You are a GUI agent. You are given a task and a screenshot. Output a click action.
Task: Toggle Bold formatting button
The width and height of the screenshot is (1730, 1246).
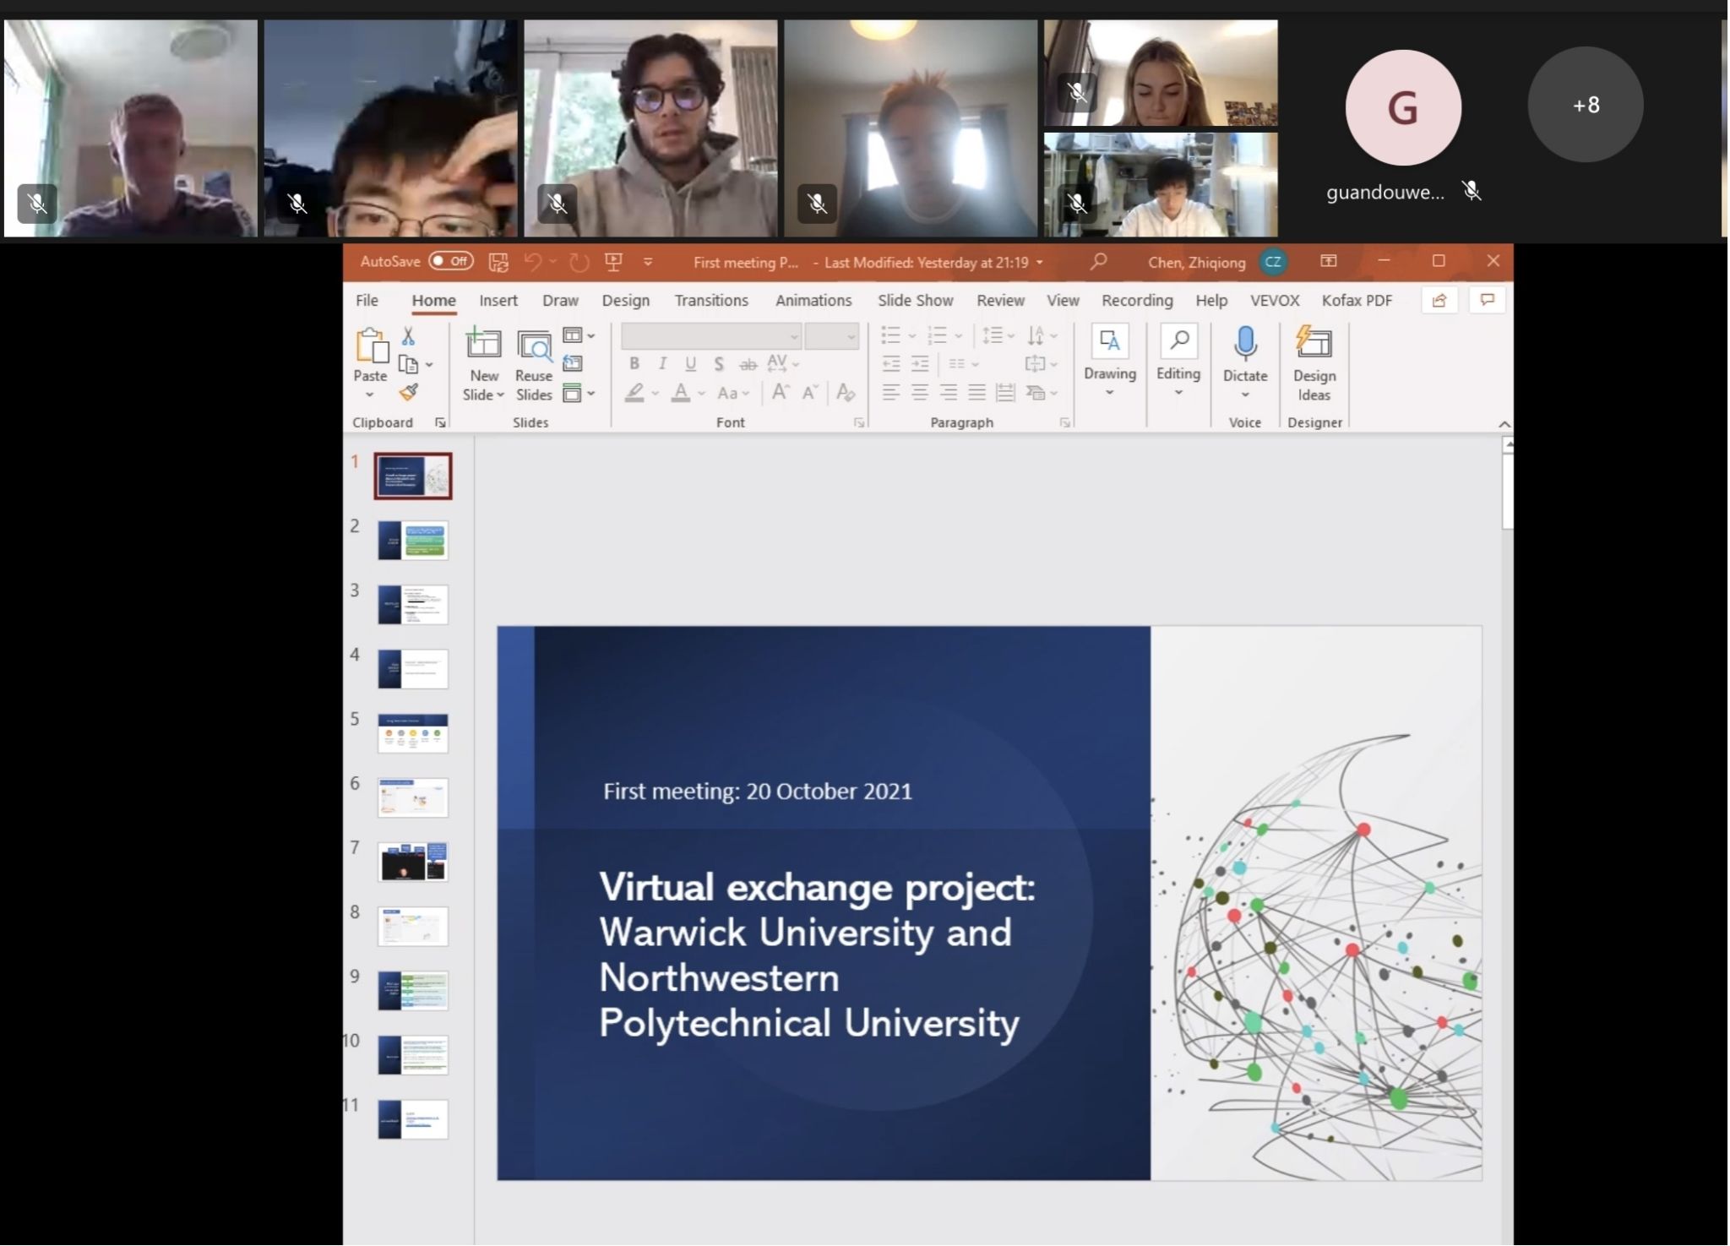[x=634, y=364]
